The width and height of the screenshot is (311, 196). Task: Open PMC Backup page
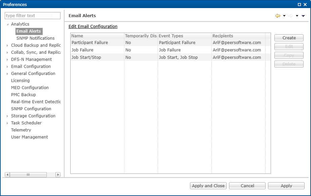pyautogui.click(x=24, y=94)
